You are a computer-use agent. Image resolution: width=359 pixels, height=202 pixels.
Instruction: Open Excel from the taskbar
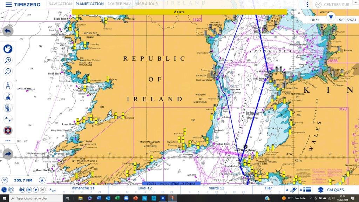pyautogui.click(x=117, y=198)
